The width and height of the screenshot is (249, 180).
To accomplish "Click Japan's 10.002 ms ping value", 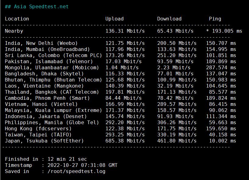I will coord(222,141).
